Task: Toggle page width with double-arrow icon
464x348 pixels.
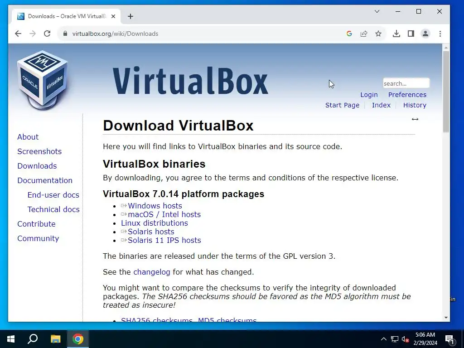Action: [x=415, y=119]
